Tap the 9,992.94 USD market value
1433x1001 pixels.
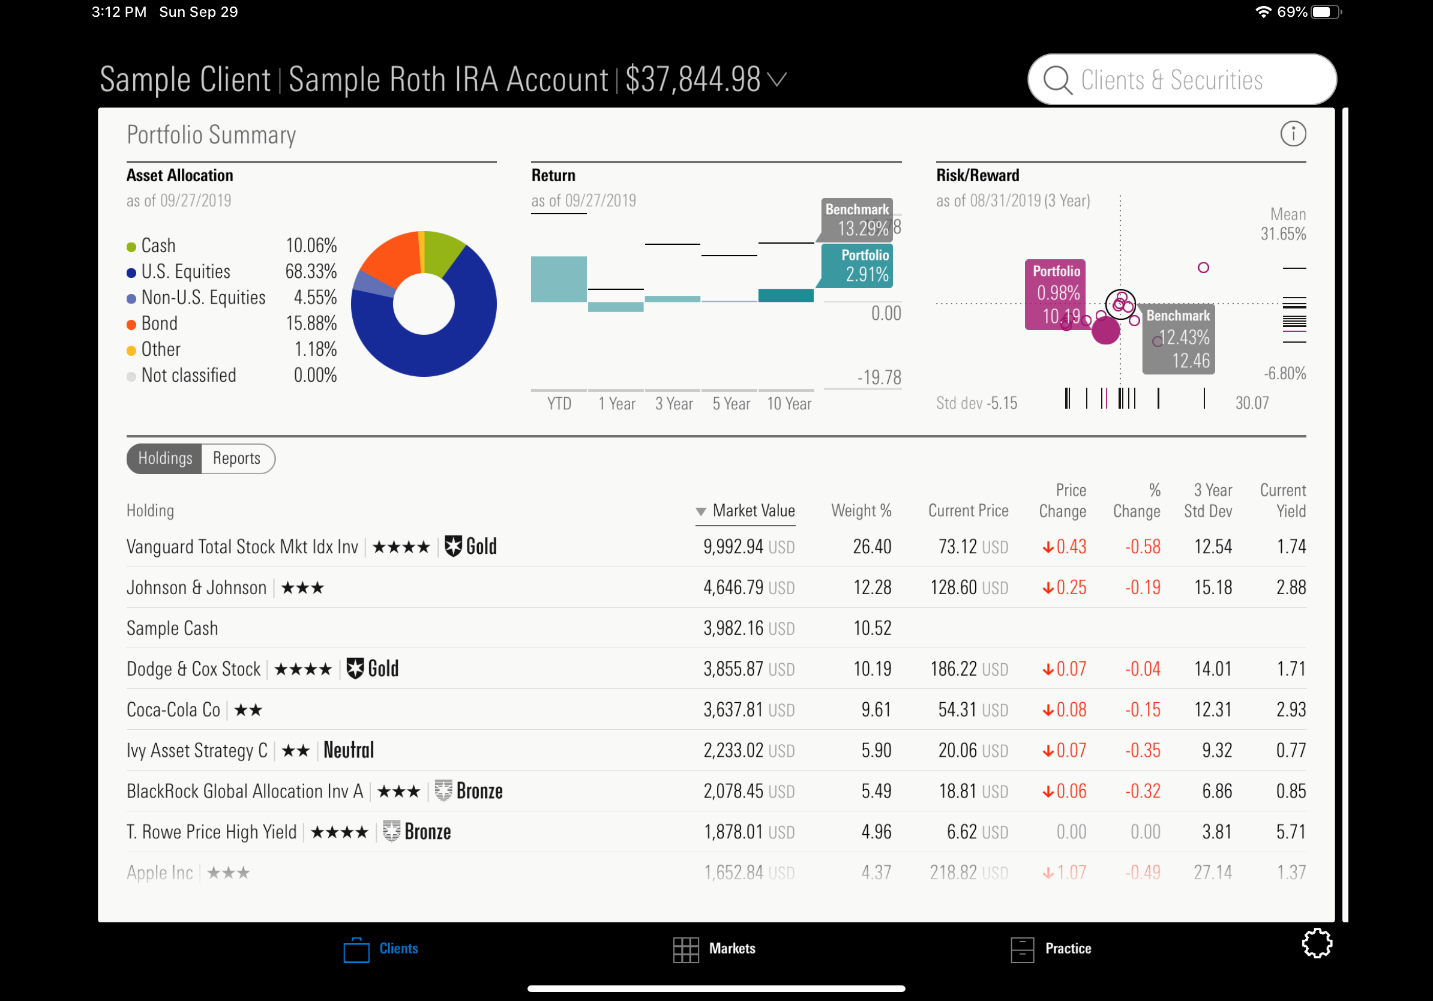tap(749, 547)
